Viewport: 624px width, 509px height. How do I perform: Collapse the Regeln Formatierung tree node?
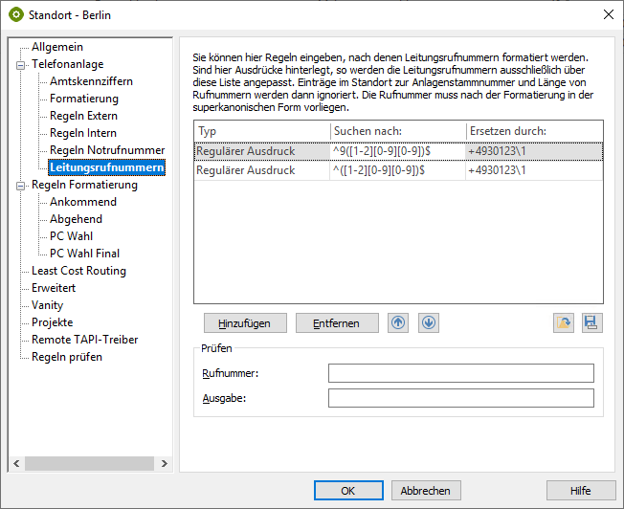(20, 185)
